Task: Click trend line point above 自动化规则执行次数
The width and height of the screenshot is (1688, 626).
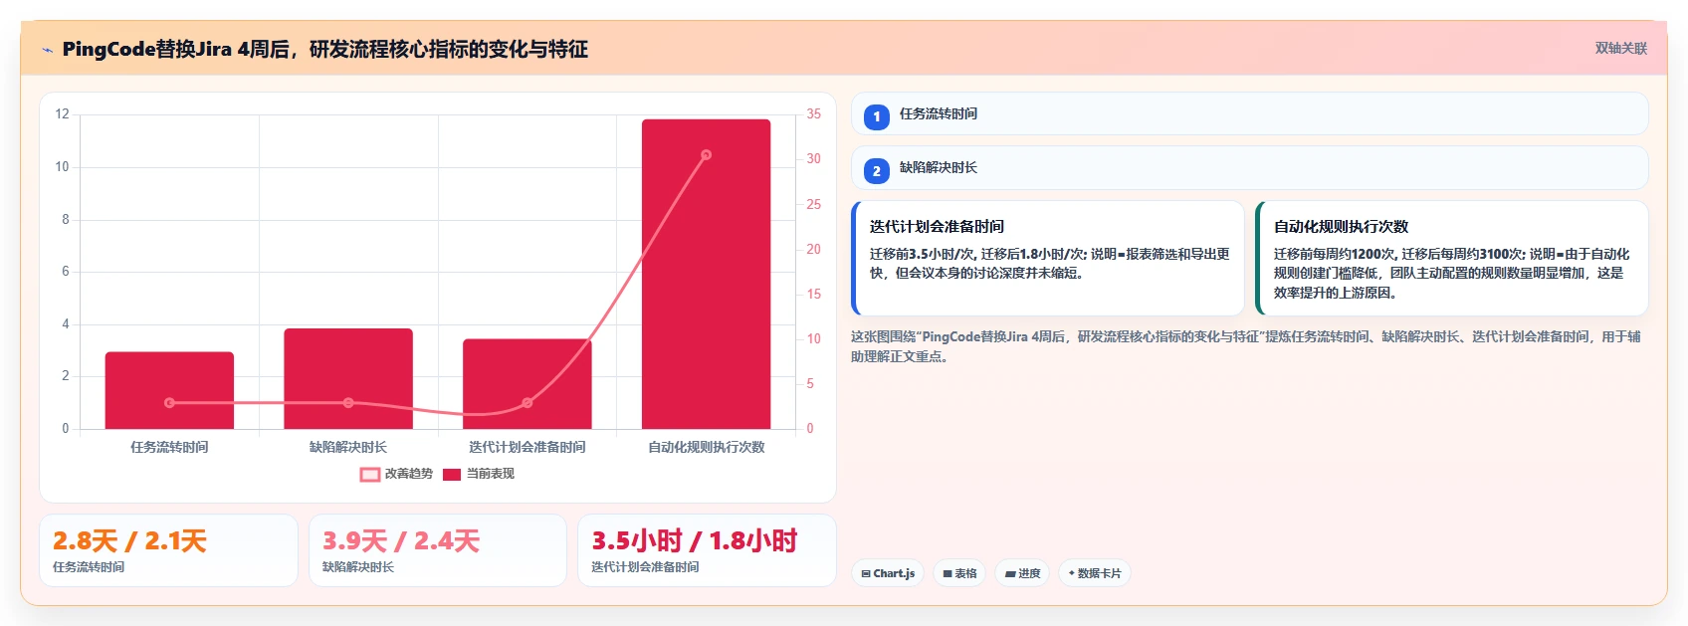Action: coord(707,155)
